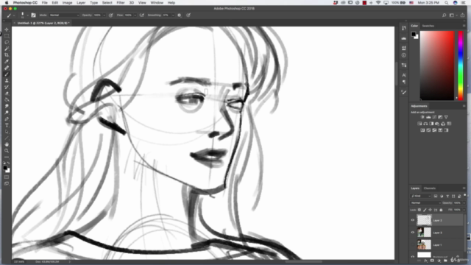Show the hidden Layer 1
The height and width of the screenshot is (265, 471).
coord(412,244)
